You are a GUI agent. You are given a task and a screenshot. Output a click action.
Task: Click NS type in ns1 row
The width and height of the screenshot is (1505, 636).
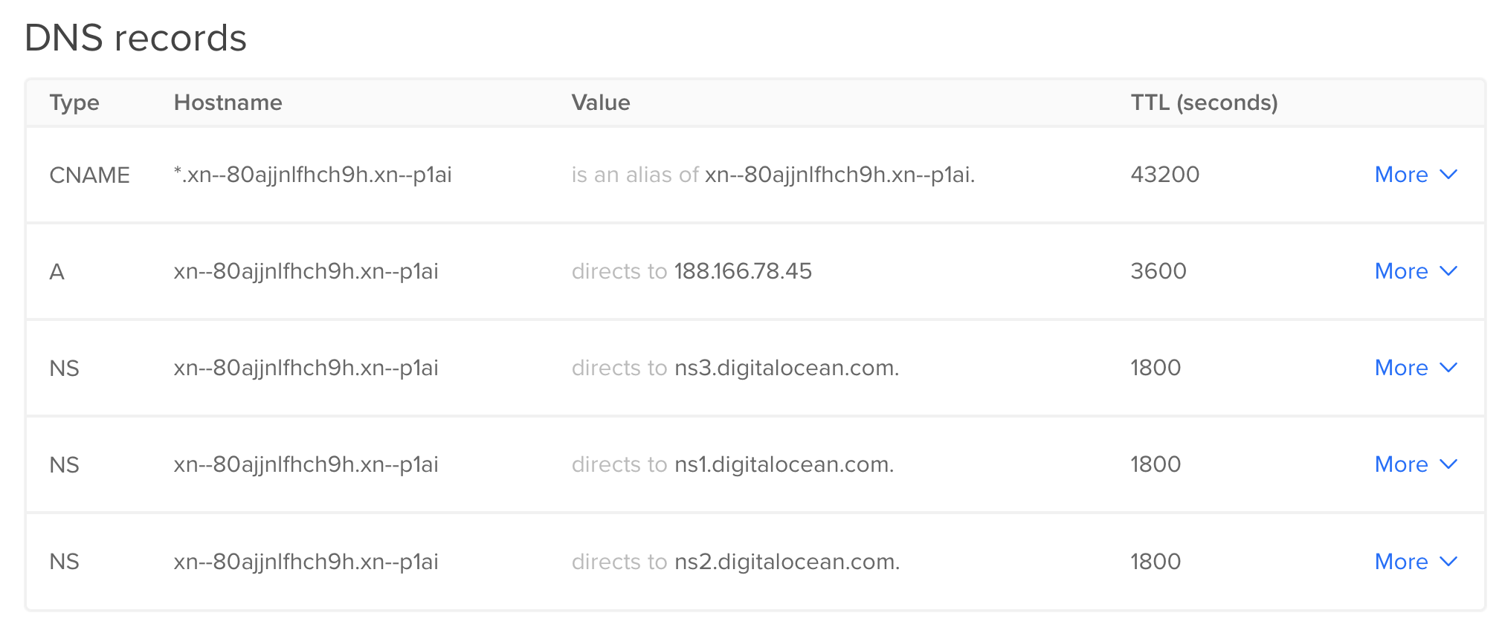coord(64,465)
